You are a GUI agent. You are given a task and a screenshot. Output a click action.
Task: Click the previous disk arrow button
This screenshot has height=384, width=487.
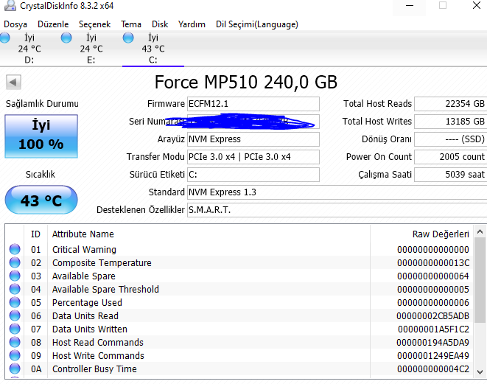[x=13, y=83]
